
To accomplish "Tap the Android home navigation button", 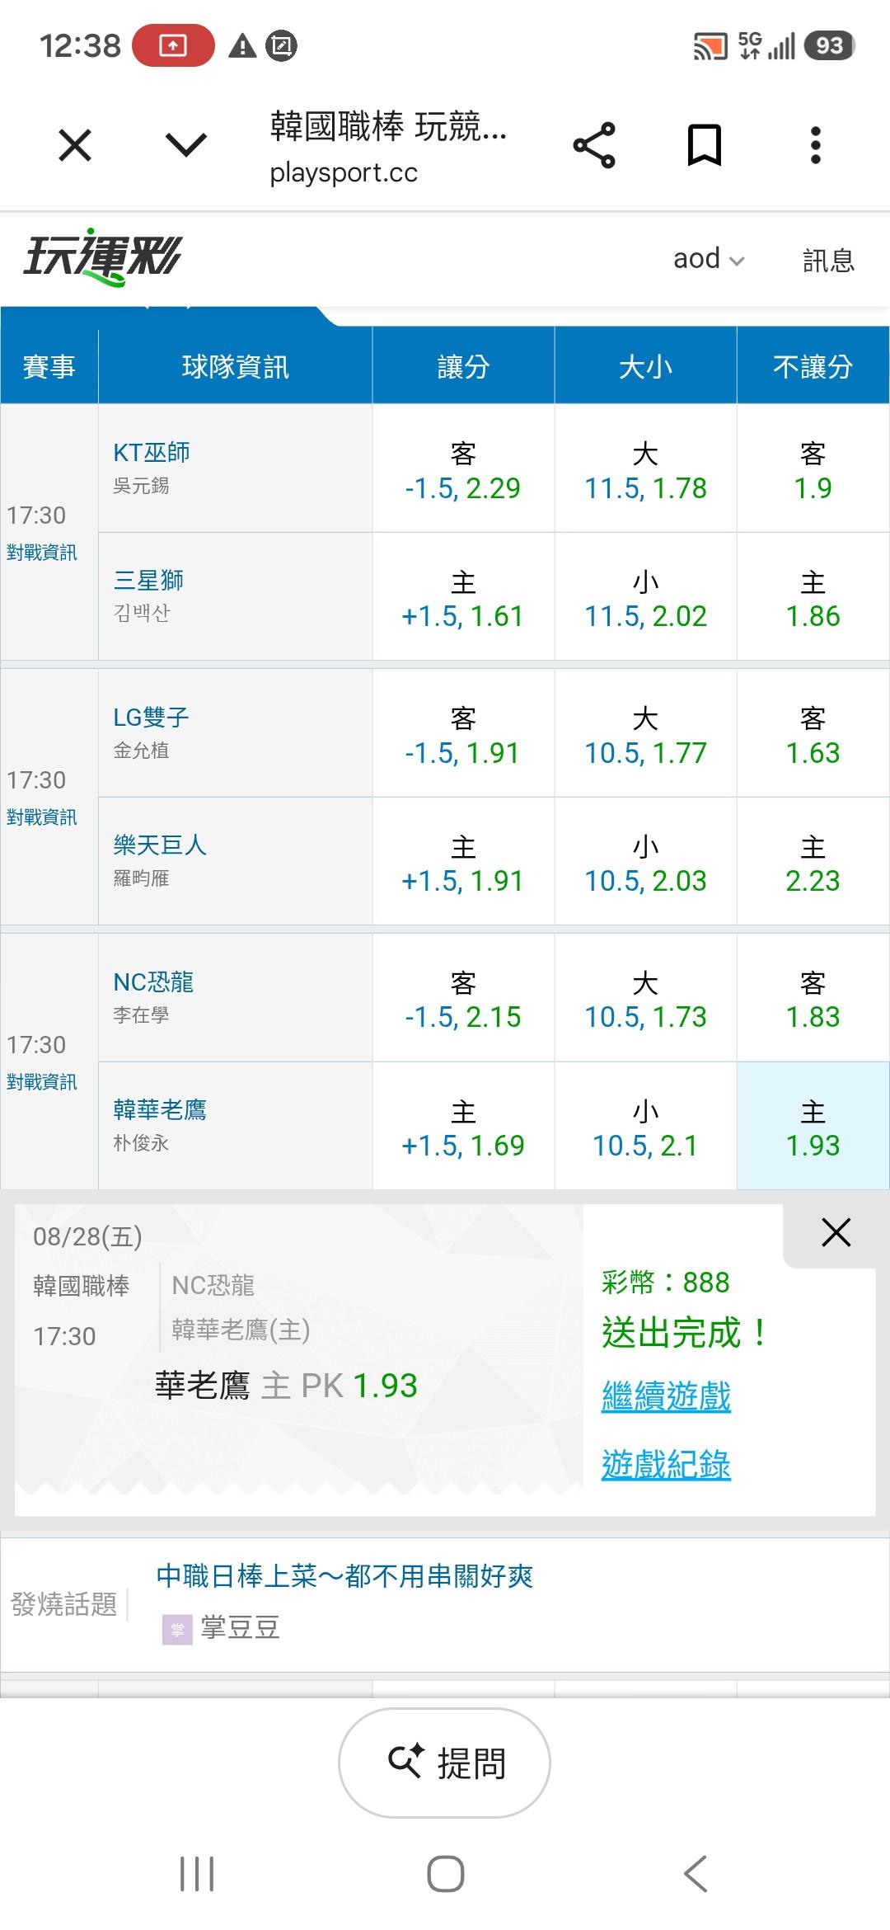I will pos(445,1873).
